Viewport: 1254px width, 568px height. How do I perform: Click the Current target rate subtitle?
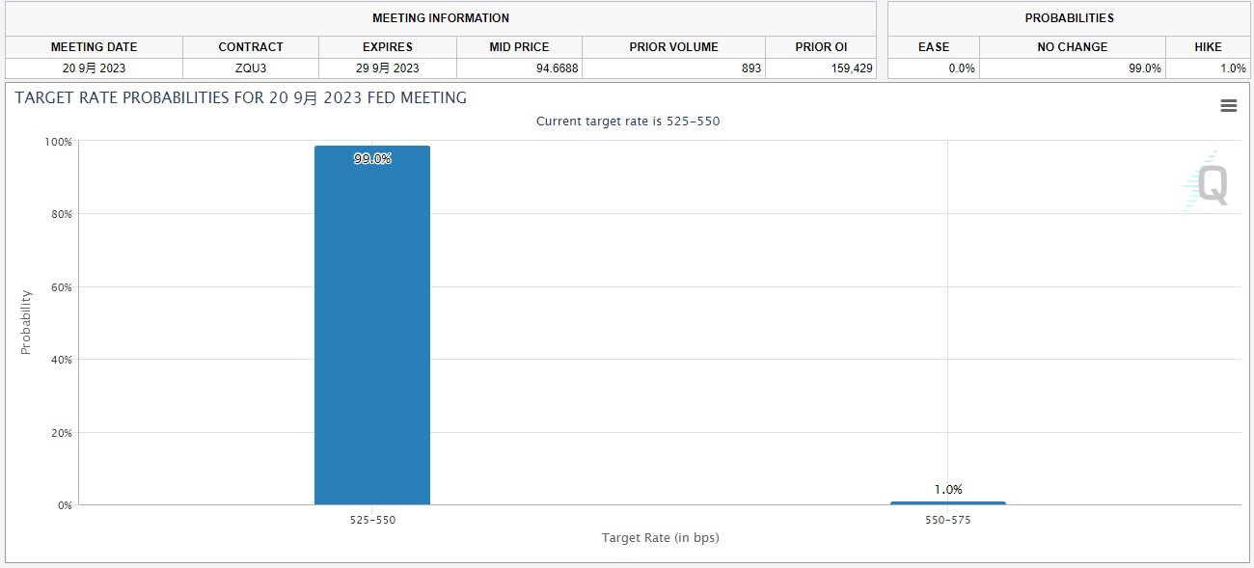click(628, 122)
